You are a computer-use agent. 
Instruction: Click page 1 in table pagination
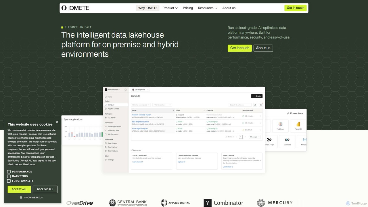coord(241,137)
